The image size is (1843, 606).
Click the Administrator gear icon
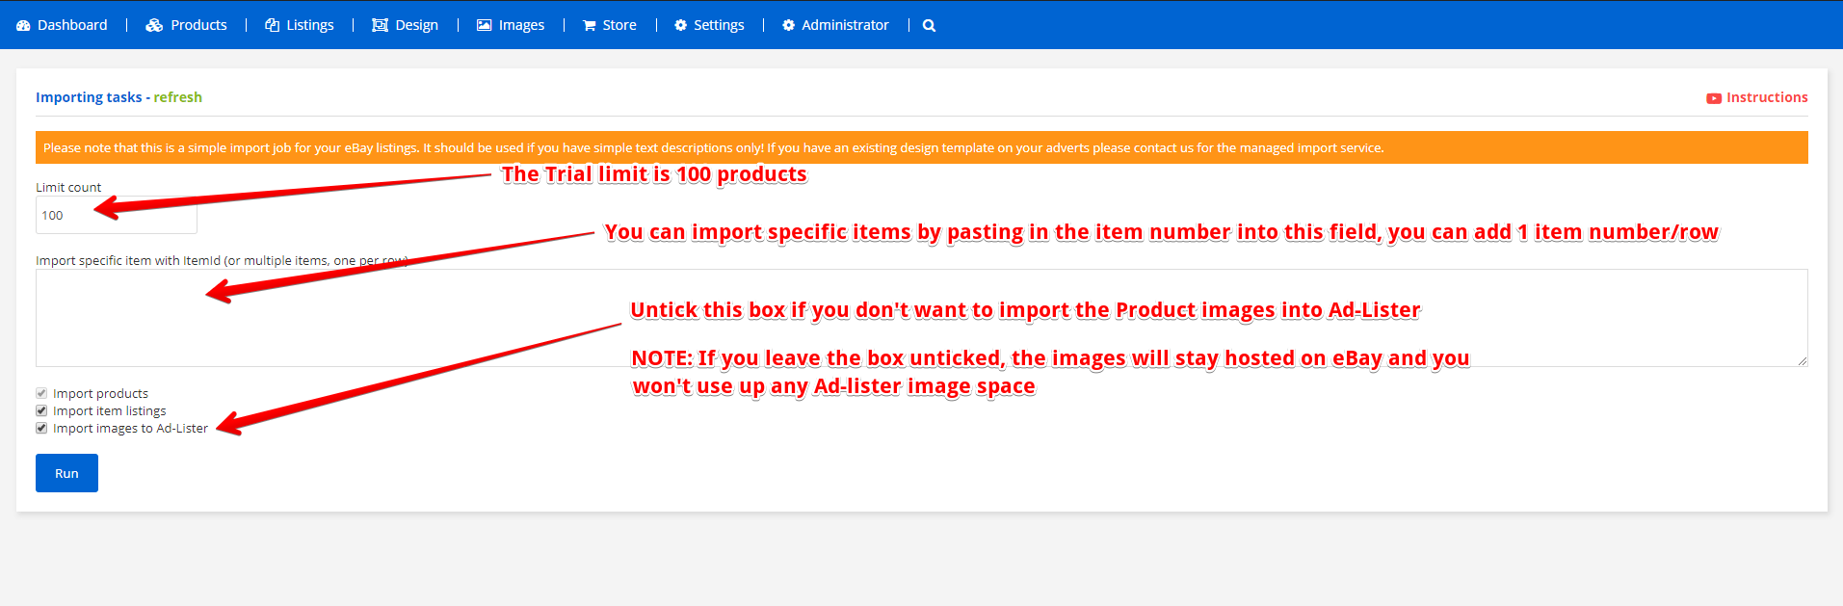coord(789,25)
